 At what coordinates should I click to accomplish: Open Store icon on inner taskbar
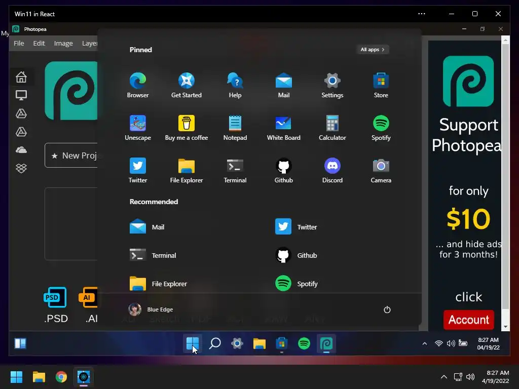[x=282, y=343]
